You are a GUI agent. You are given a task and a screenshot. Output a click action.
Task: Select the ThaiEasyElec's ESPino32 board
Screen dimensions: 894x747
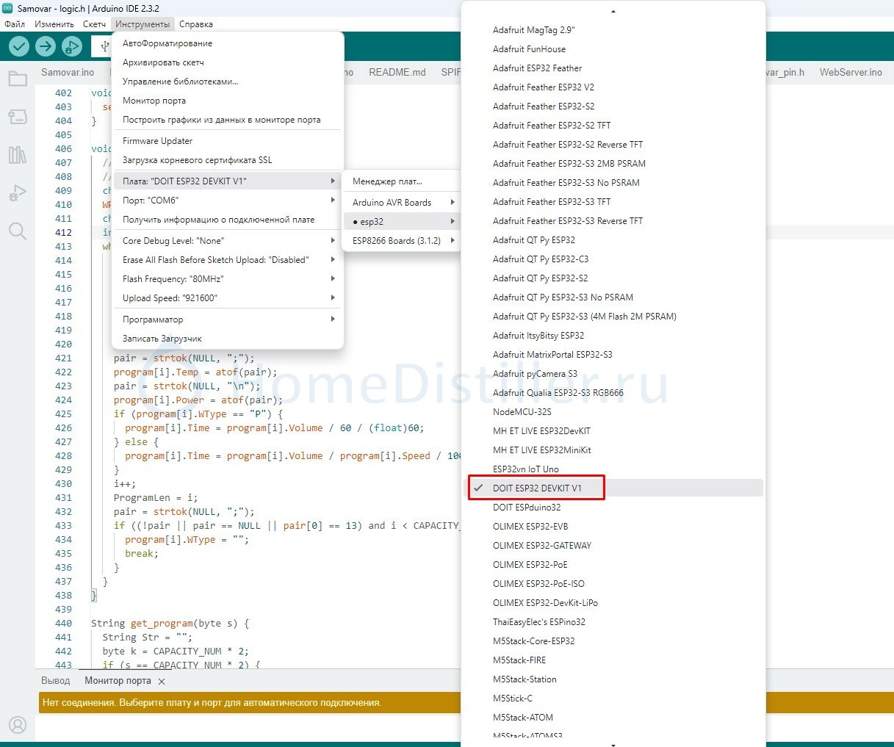613,622
